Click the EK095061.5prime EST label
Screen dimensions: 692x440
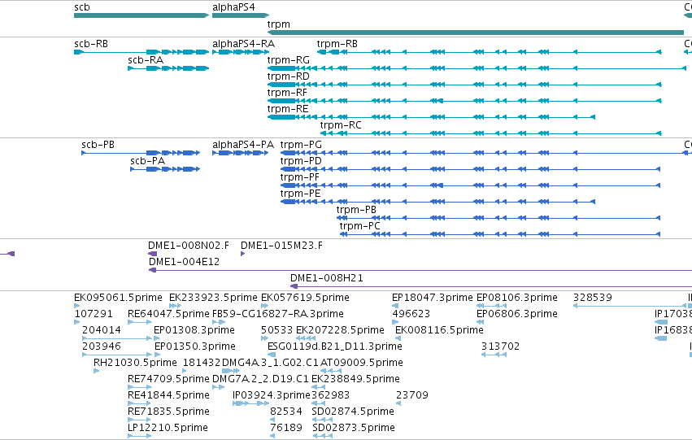click(118, 298)
